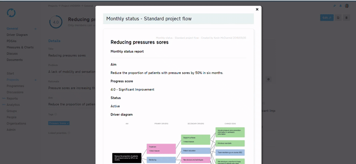Click the pink New devices and techniques box
Screen dimensions: 356x164
[196, 160]
